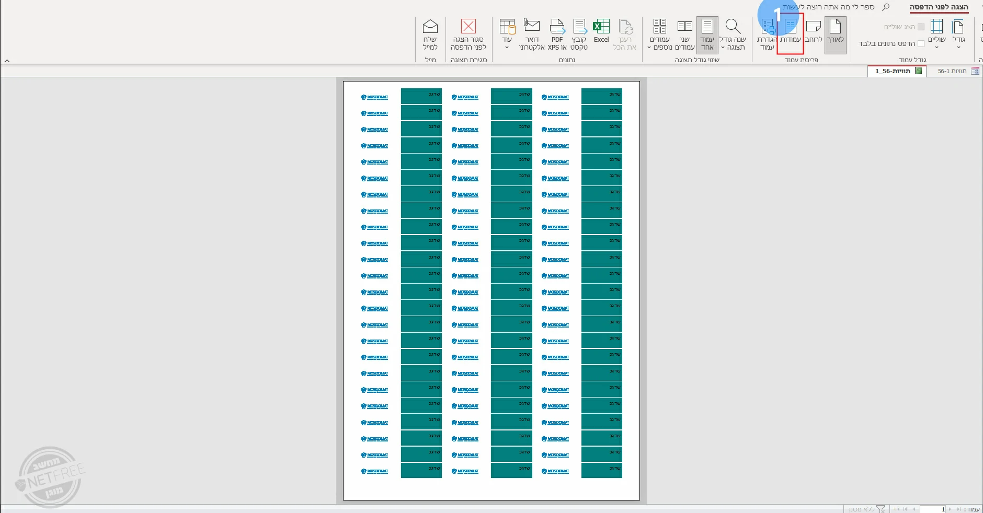The width and height of the screenshot is (983, 513).
Task: Switch to Landscape (לרוחב) orientation
Action: [x=813, y=33]
